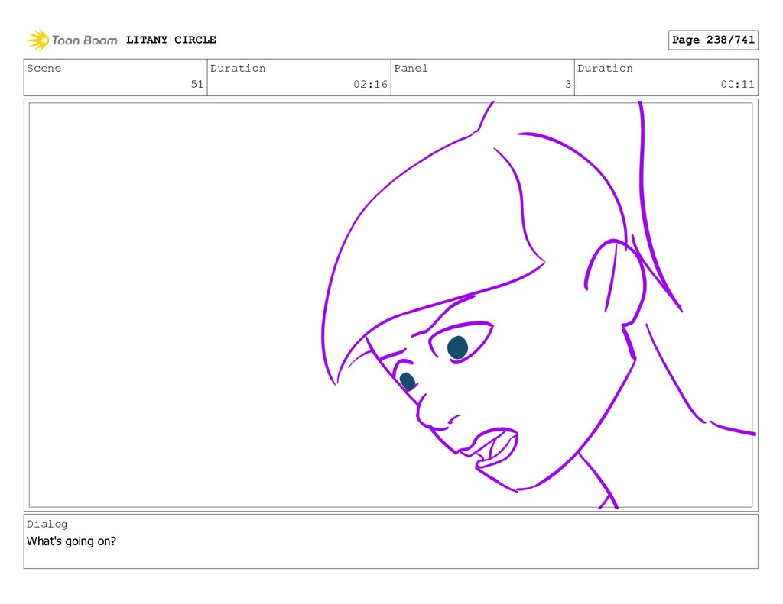This screenshot has width=783, height=604.
Task: Click the panel duration value 00:11
Action: [x=738, y=84]
